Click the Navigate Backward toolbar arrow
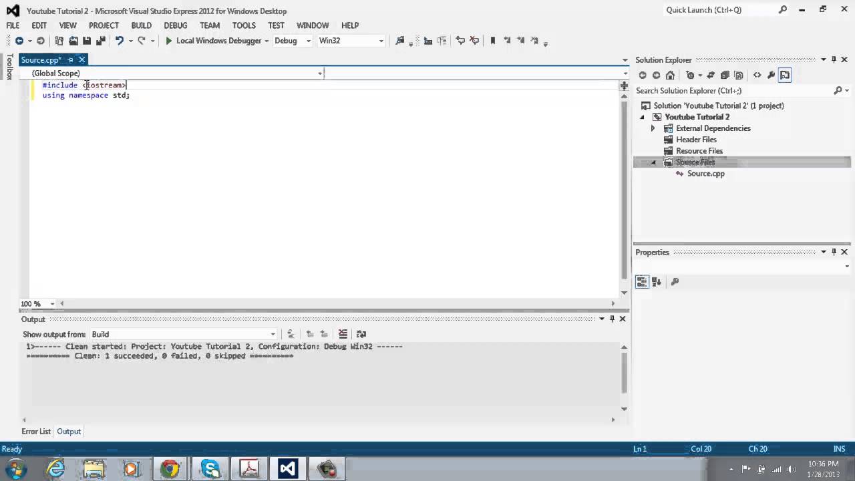 pos(19,41)
